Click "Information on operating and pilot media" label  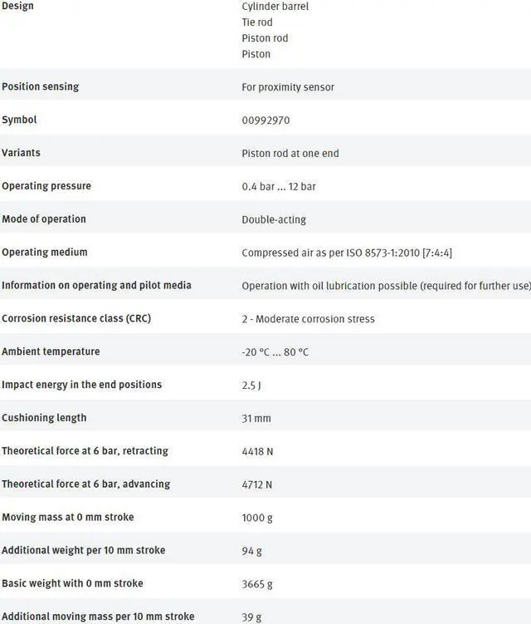coord(96,285)
